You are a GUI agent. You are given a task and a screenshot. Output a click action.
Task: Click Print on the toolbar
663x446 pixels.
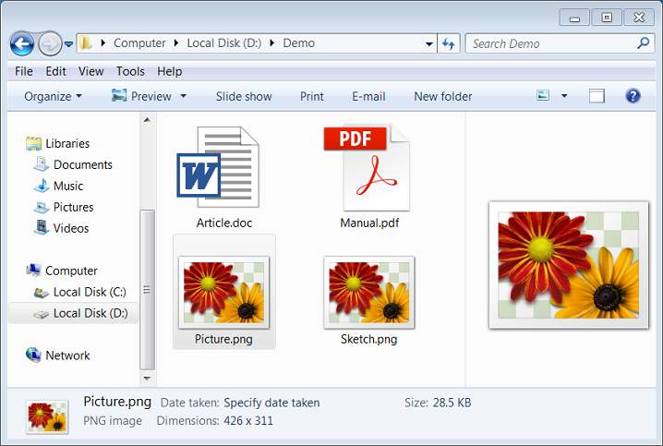[x=311, y=96]
